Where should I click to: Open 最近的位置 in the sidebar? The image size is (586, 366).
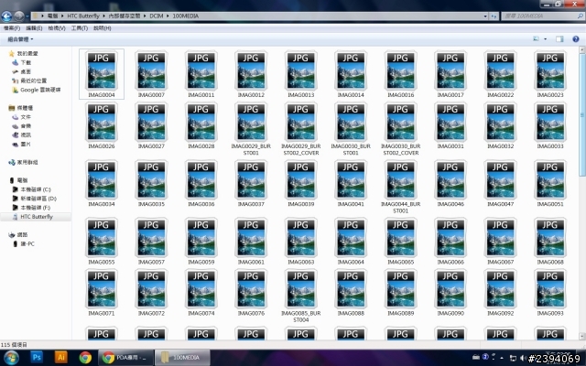[x=29, y=81]
